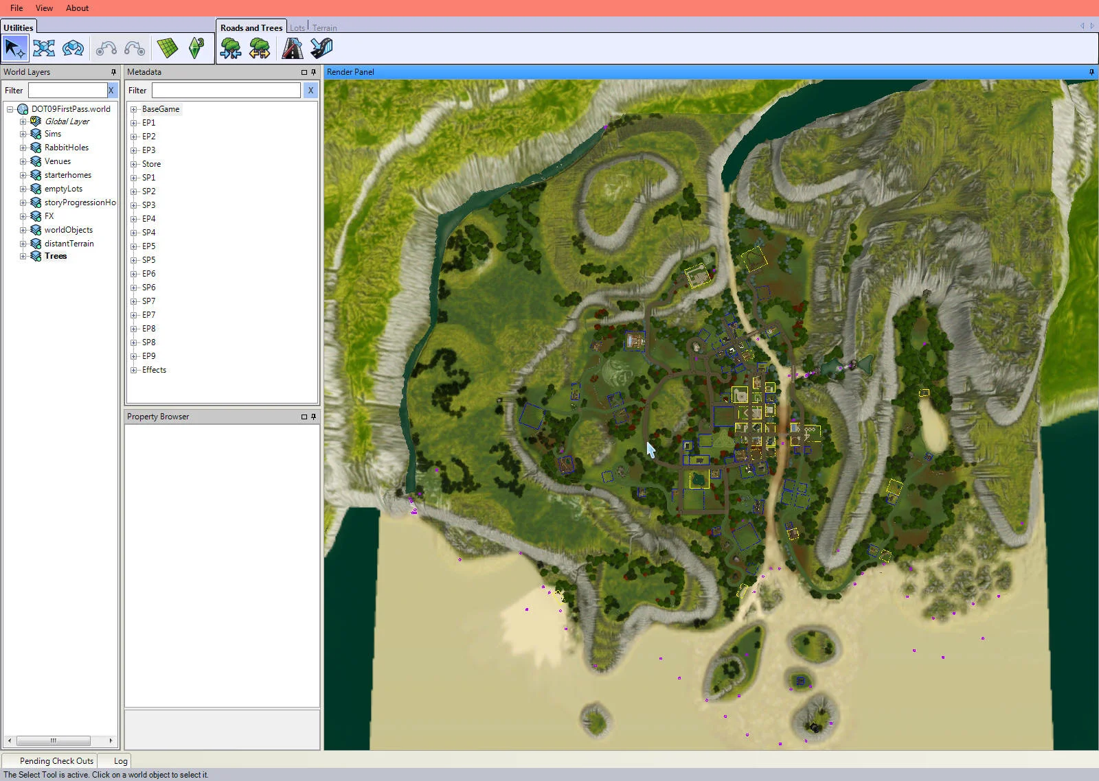Viewport: 1099px width, 781px height.
Task: Select the Utilities tab
Action: point(18,27)
